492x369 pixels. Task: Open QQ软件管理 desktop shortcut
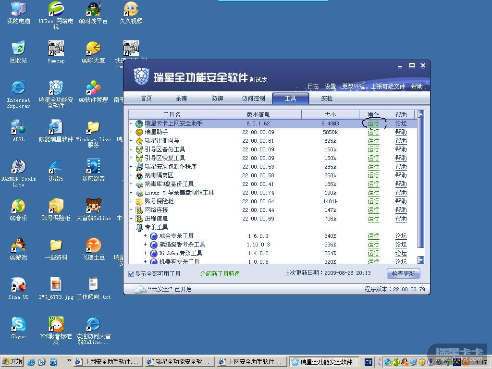(x=93, y=92)
